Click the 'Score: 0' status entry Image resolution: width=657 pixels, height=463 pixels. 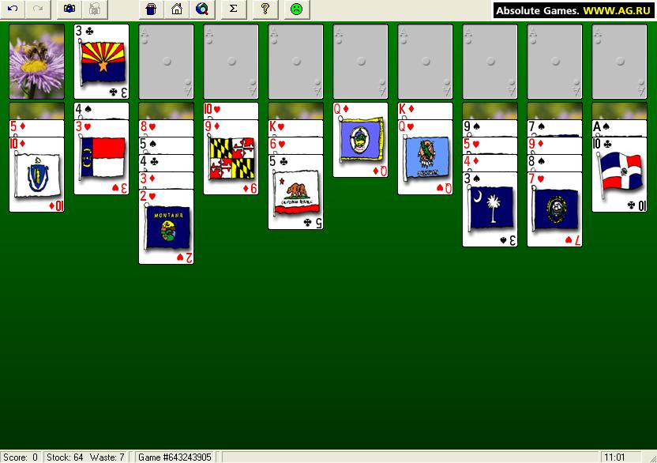pyautogui.click(x=21, y=457)
